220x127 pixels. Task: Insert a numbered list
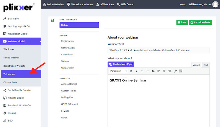tap(148, 71)
